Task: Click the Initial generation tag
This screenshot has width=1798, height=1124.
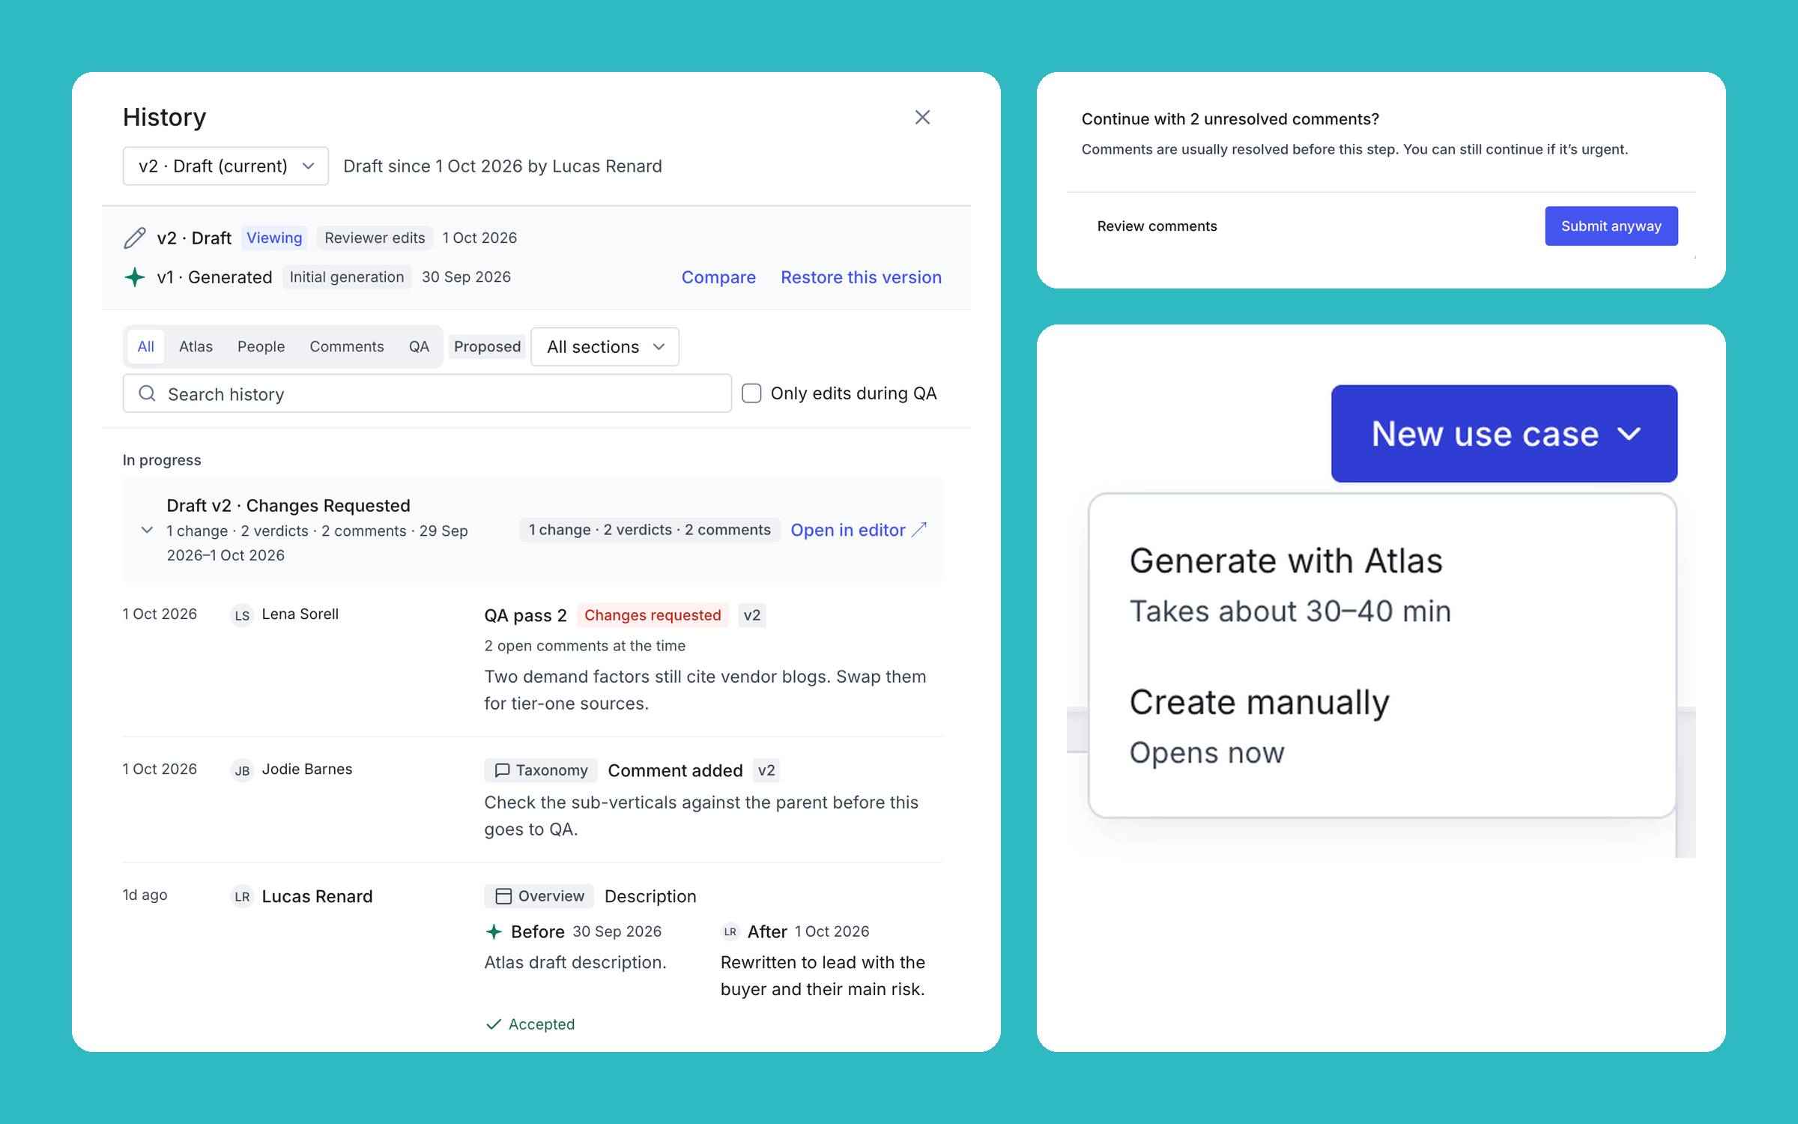Action: (x=347, y=277)
